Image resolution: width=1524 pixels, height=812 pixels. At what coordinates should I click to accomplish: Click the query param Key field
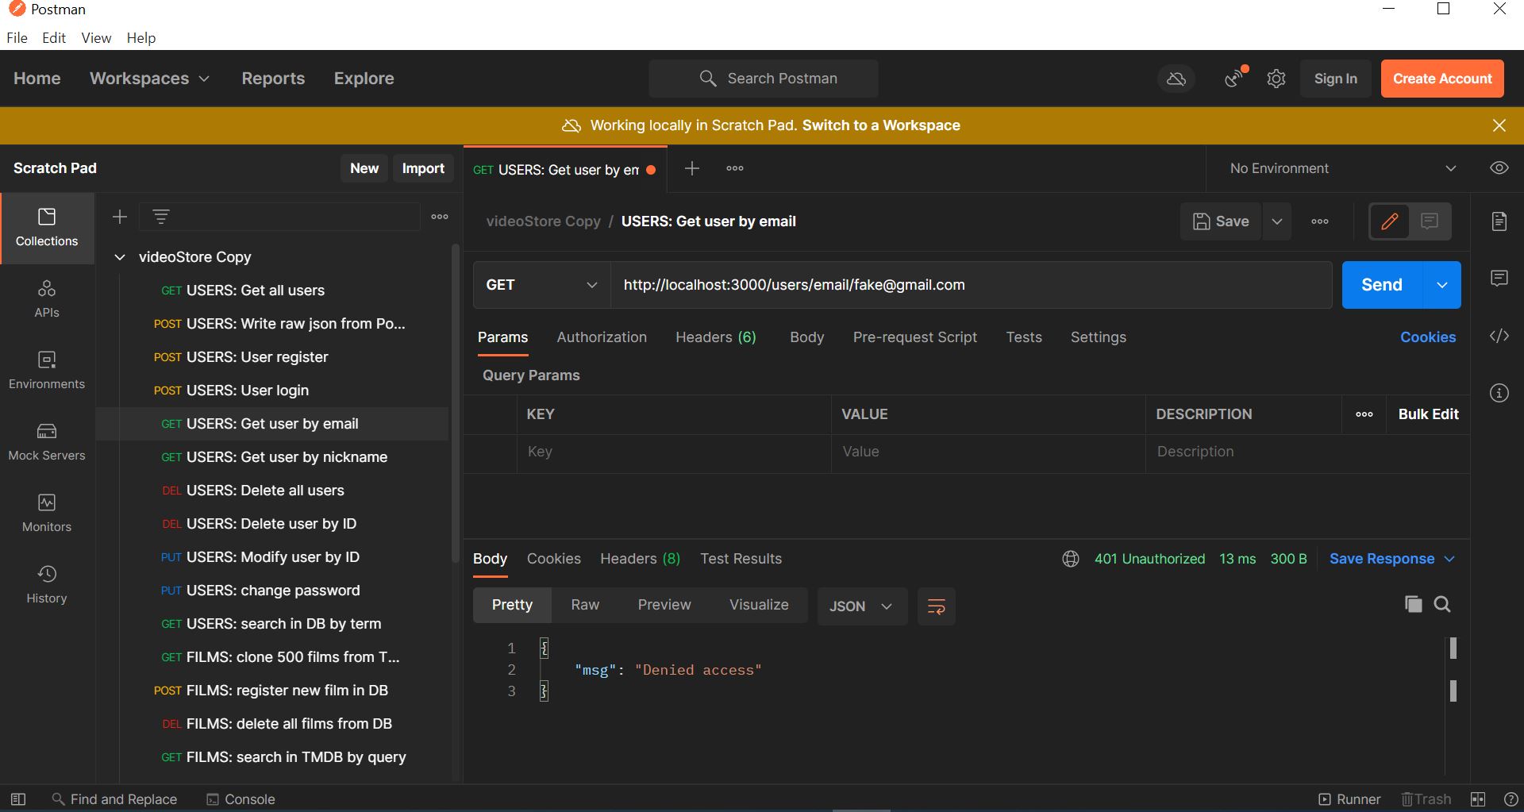(673, 452)
